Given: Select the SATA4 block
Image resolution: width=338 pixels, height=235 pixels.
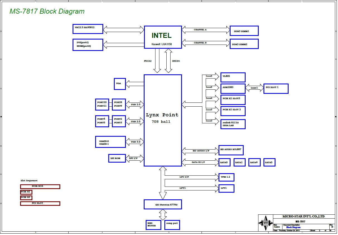Looking at the screenshot, I should tap(255, 162).
